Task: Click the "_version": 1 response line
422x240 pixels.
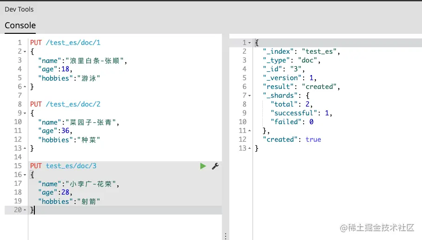Action: pos(290,78)
